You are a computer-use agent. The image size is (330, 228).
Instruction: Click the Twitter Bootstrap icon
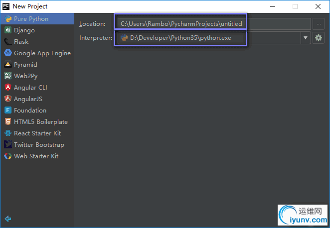(x=8, y=144)
